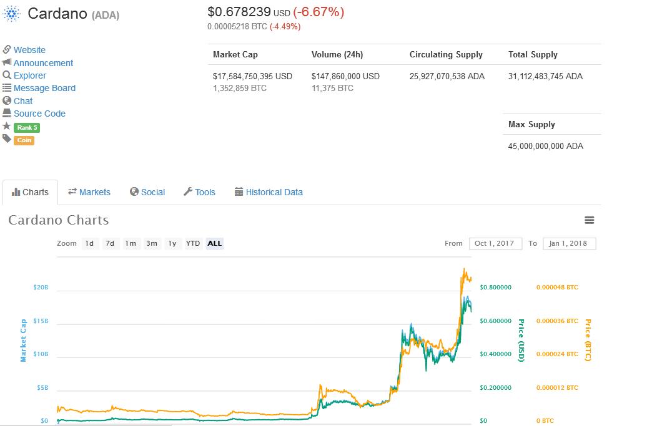Click the $0.678239 USD price
Viewport: 647px width, 426px height.
pyautogui.click(x=249, y=12)
